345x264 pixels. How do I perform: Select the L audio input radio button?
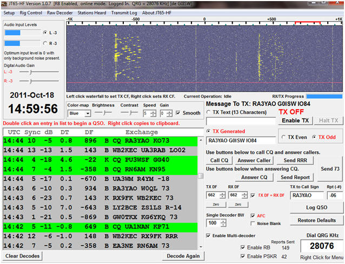point(45,32)
